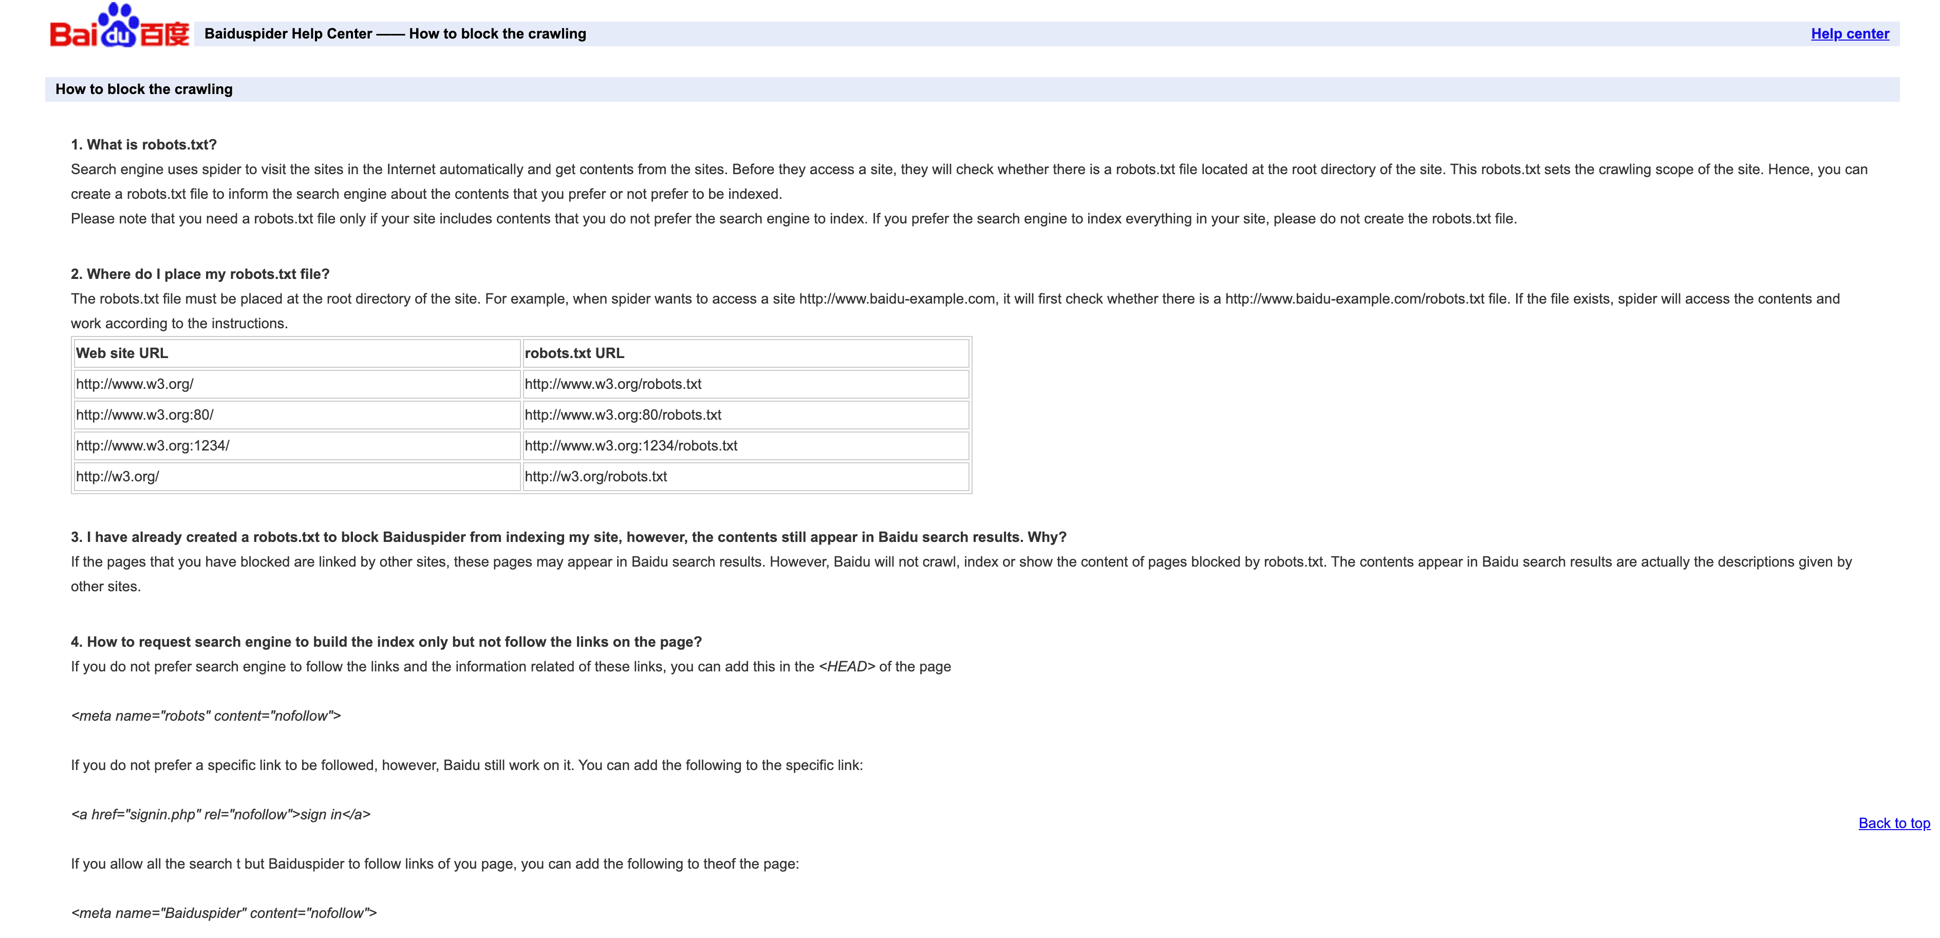Click the Back to top link

click(x=1893, y=823)
